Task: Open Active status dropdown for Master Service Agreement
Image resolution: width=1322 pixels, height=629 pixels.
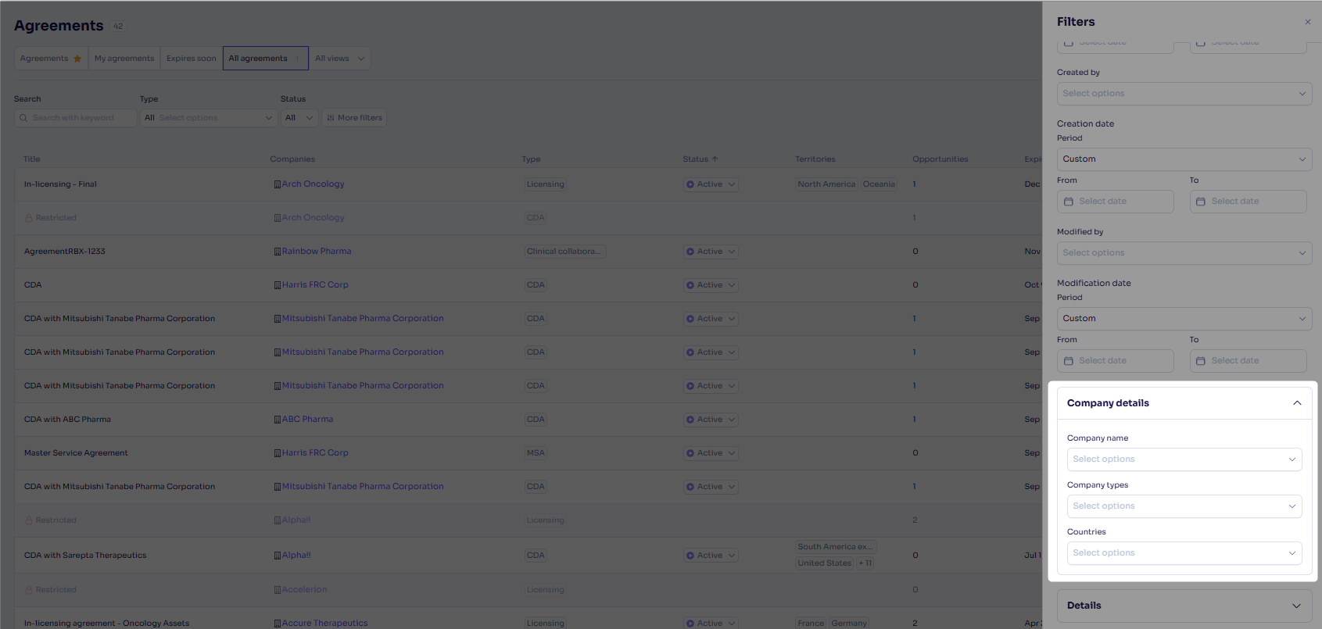Action: 711,453
